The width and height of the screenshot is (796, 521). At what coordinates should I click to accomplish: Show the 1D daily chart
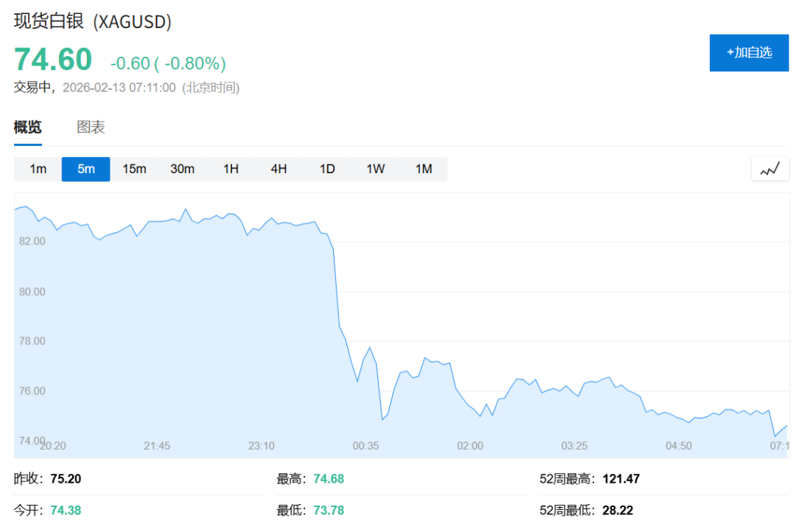coord(327,169)
